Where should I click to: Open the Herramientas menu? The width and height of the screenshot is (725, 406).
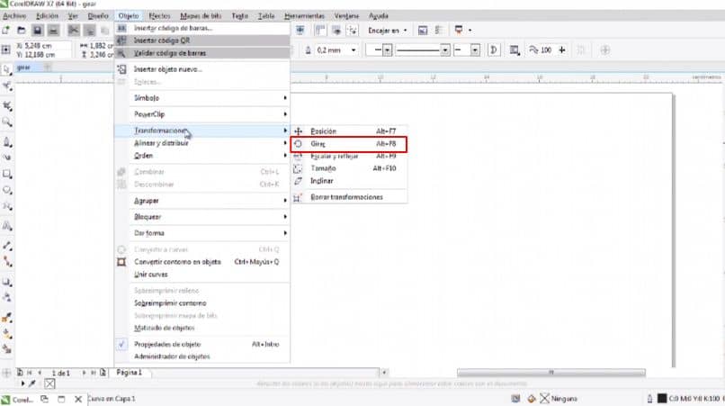coord(304,15)
